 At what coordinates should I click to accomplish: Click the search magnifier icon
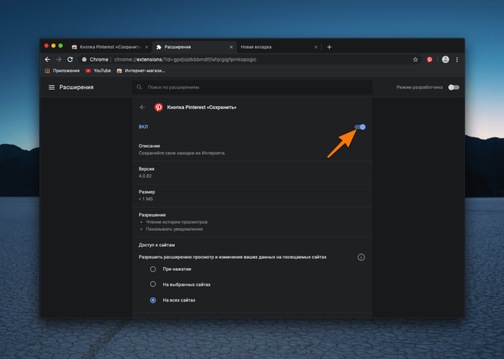tap(139, 88)
